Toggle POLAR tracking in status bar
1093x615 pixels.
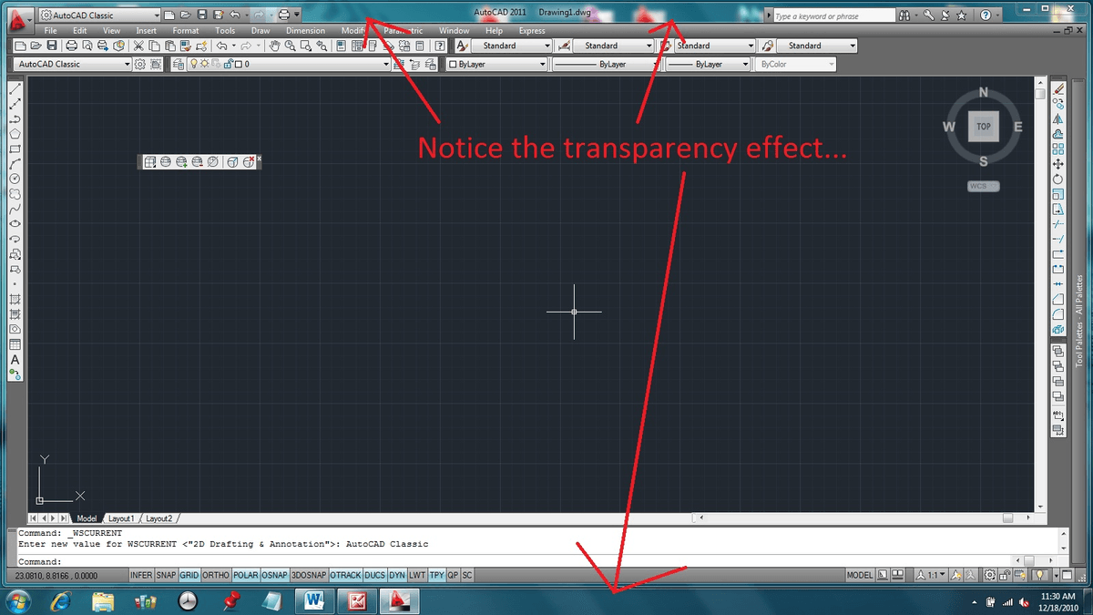point(246,576)
